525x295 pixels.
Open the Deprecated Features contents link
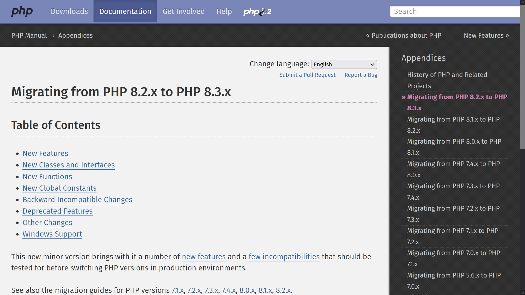click(x=58, y=211)
